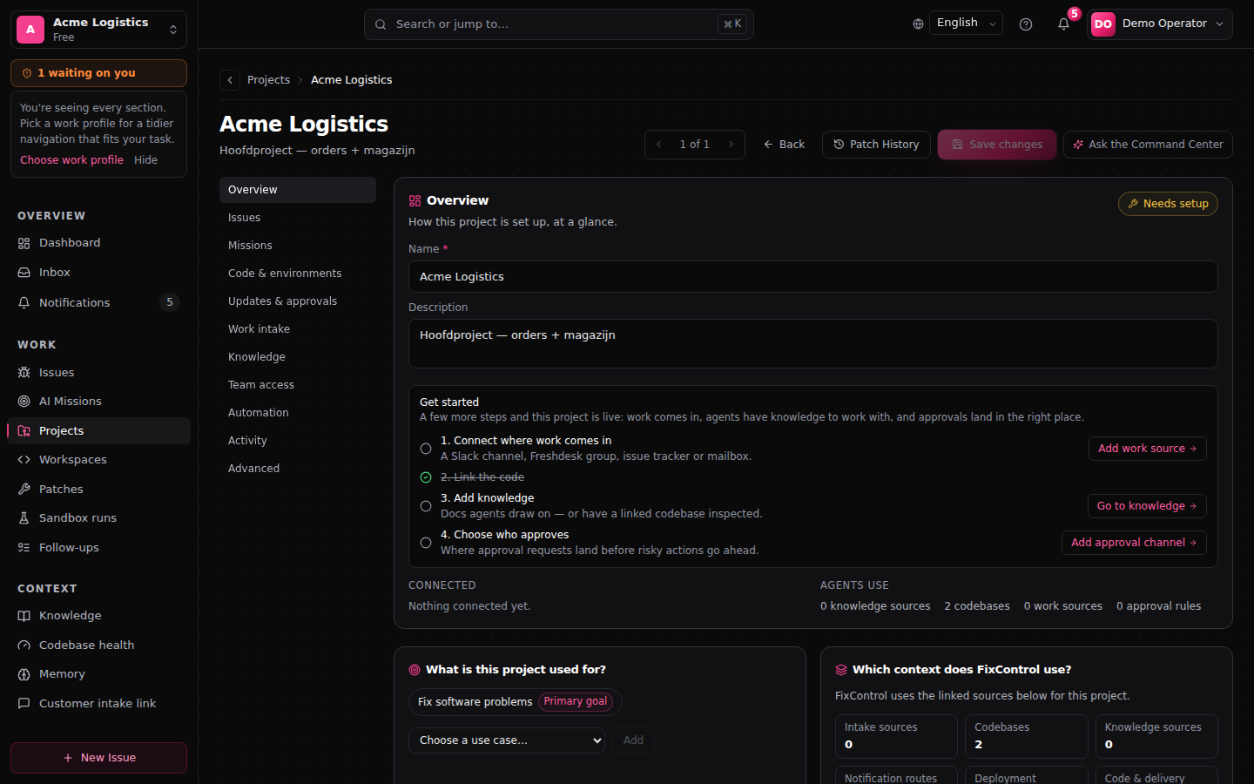The image size is (1254, 784).
Task: Open Ask the Command Center
Action: 1148,145
